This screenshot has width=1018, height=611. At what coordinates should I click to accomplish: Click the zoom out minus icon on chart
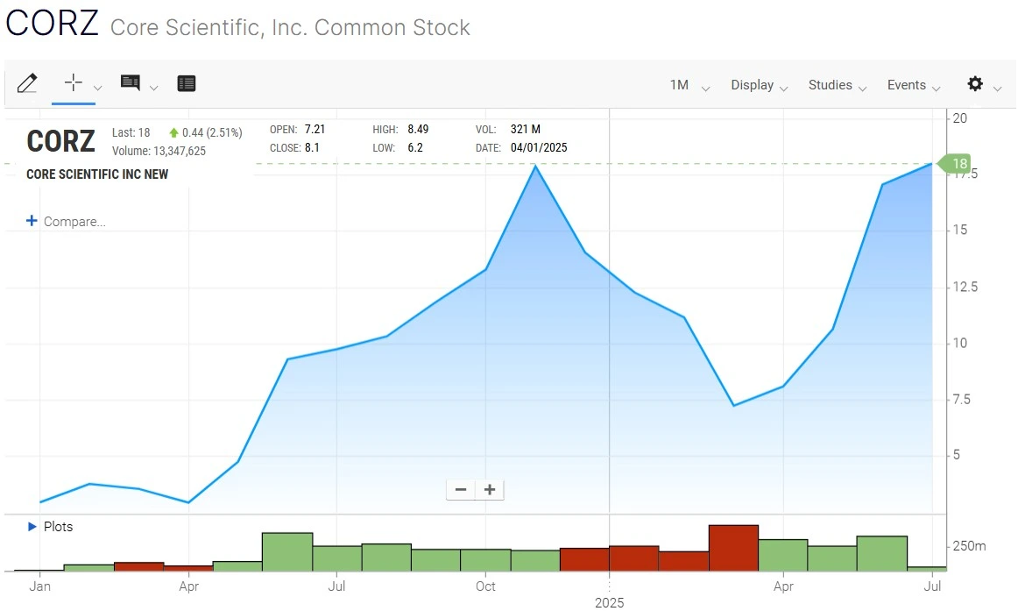(461, 489)
